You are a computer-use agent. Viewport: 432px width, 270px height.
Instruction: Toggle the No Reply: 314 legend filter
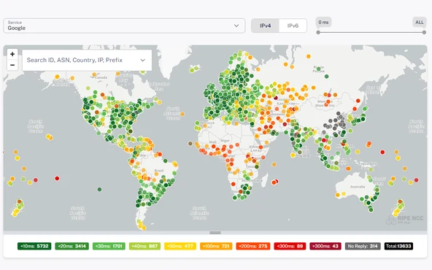coord(363,246)
